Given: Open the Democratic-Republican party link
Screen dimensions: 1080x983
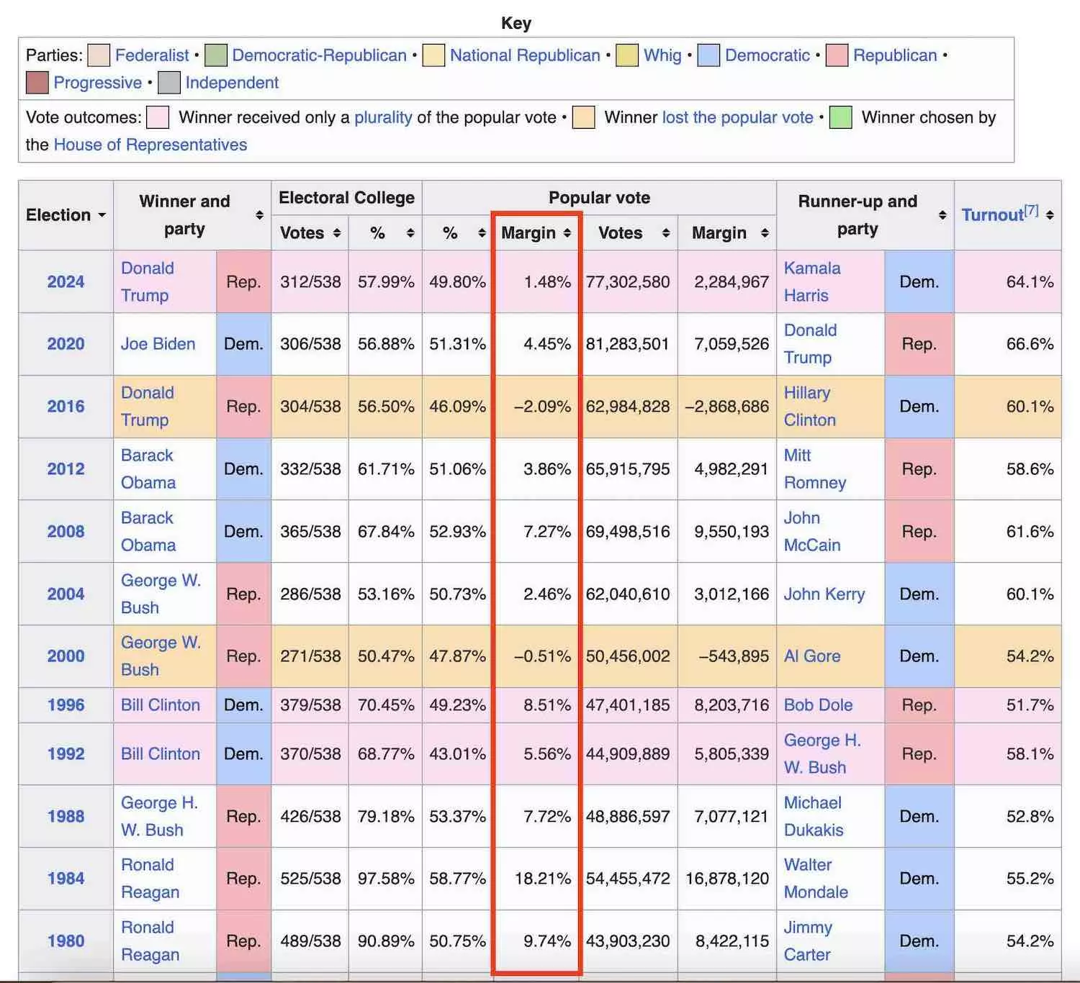Looking at the screenshot, I should point(320,55).
